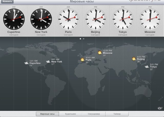Click the Moscow label under its clock

point(150,32)
